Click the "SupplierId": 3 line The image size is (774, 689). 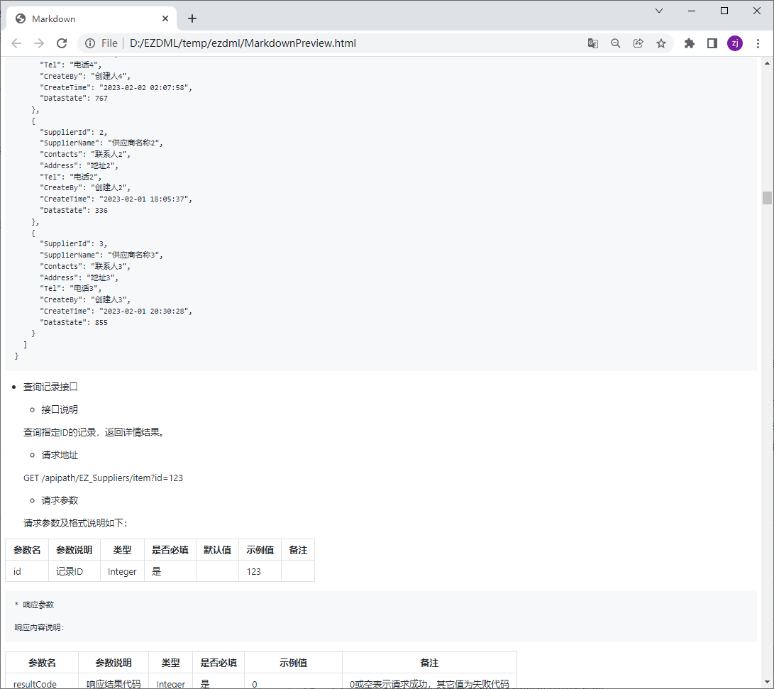pyautogui.click(x=73, y=244)
